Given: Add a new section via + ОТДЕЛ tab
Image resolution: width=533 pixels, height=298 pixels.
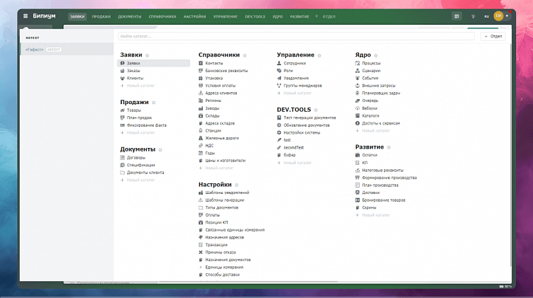Looking at the screenshot, I should (325, 16).
